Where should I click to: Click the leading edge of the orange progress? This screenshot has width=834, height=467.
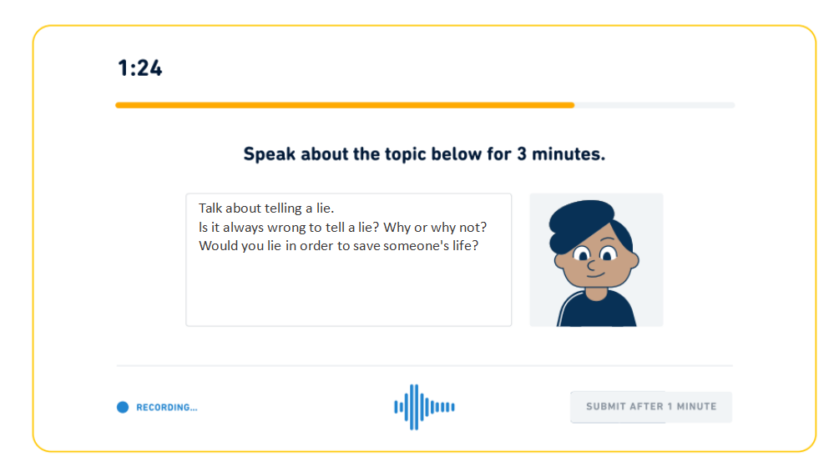click(573, 105)
